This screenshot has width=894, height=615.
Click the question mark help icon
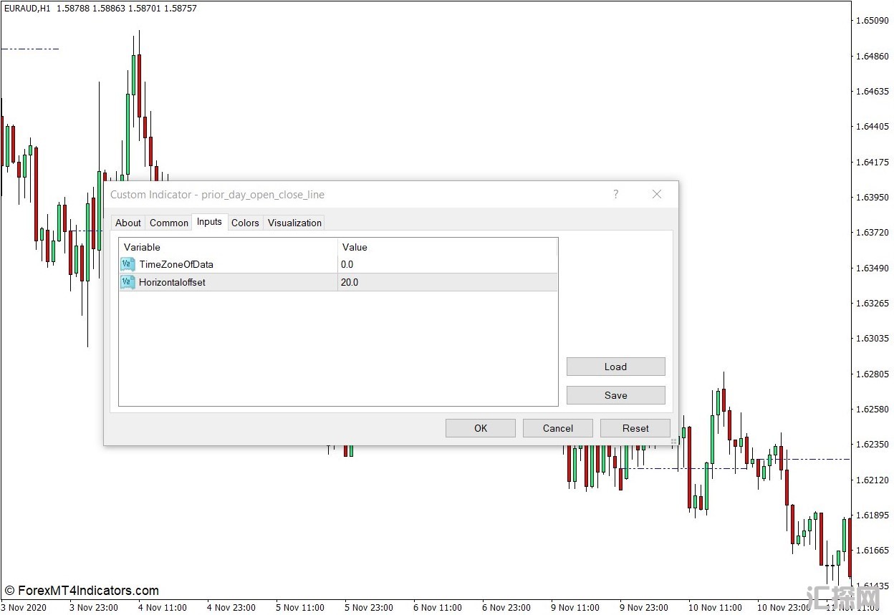(615, 194)
